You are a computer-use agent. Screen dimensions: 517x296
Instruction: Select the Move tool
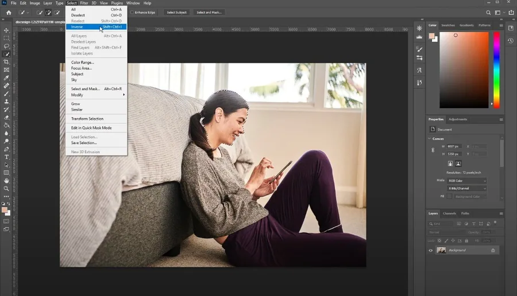pyautogui.click(x=6, y=30)
